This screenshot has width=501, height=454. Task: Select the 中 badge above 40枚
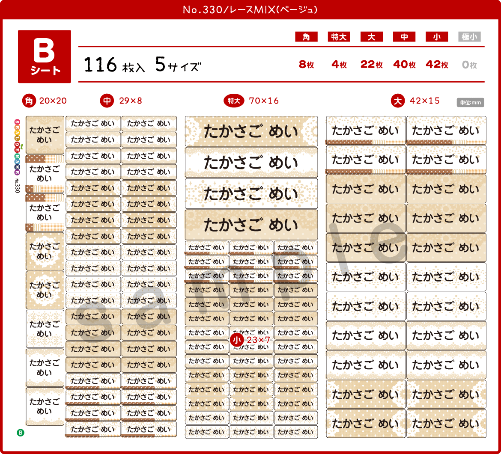(x=404, y=37)
